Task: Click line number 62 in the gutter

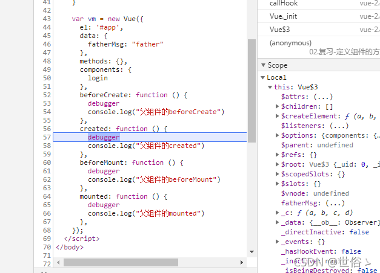Action: [x=47, y=179]
